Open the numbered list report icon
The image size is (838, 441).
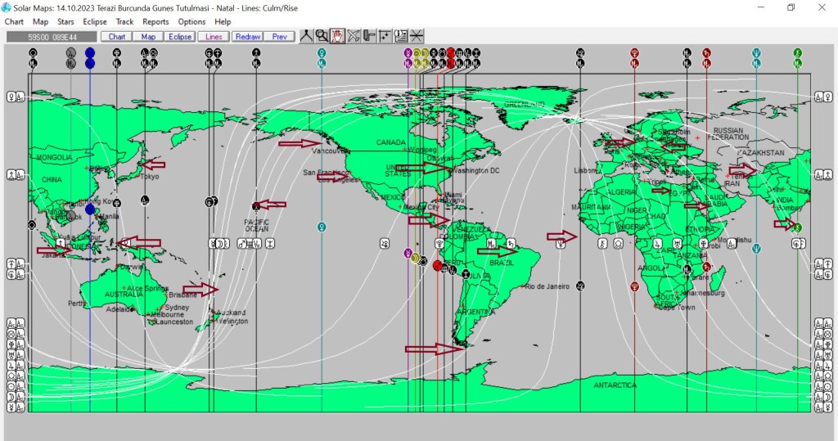coord(400,36)
